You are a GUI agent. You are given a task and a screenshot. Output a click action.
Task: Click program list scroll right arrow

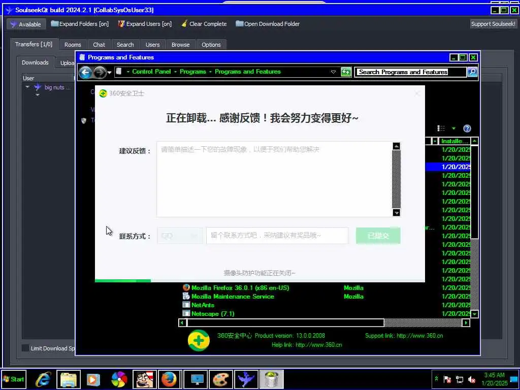pyautogui.click(x=466, y=322)
